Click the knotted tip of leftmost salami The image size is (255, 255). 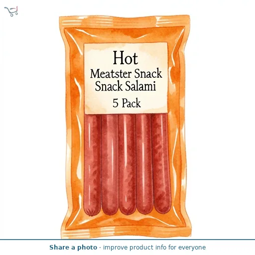pyautogui.click(x=91, y=213)
